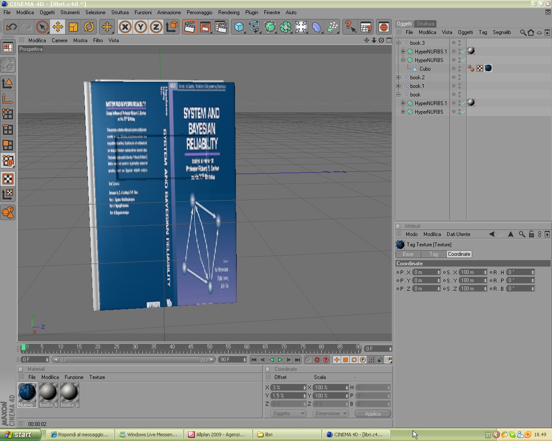
Task: Go to end of animation
Action: pyautogui.click(x=297, y=360)
